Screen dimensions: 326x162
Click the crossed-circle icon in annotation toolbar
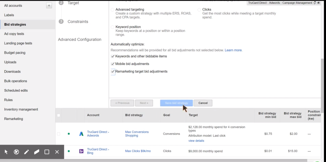tap(16, 152)
